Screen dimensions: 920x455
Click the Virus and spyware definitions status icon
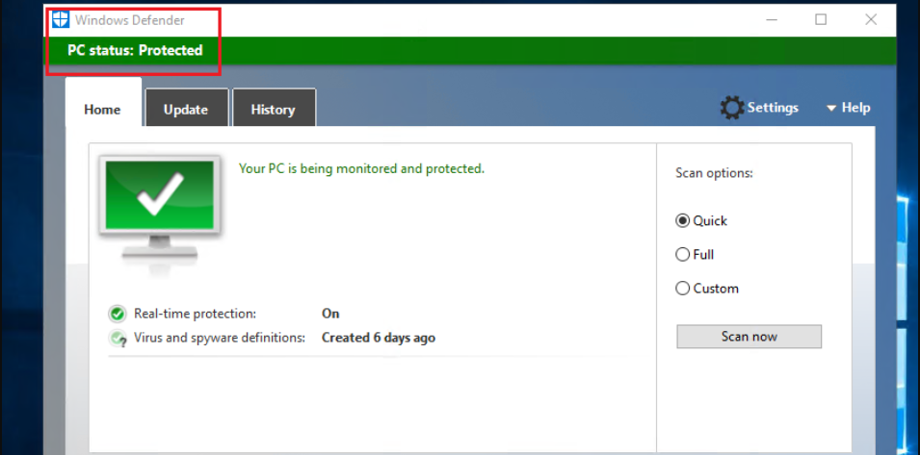click(x=118, y=339)
